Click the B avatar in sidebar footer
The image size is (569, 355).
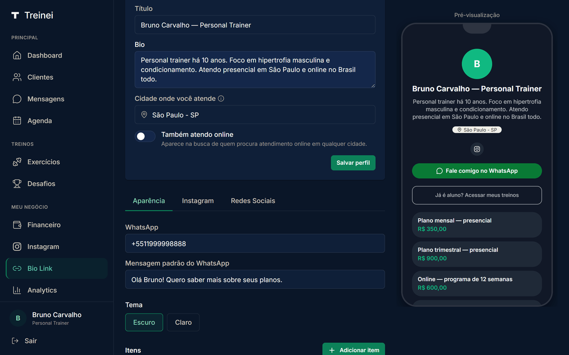coord(18,318)
